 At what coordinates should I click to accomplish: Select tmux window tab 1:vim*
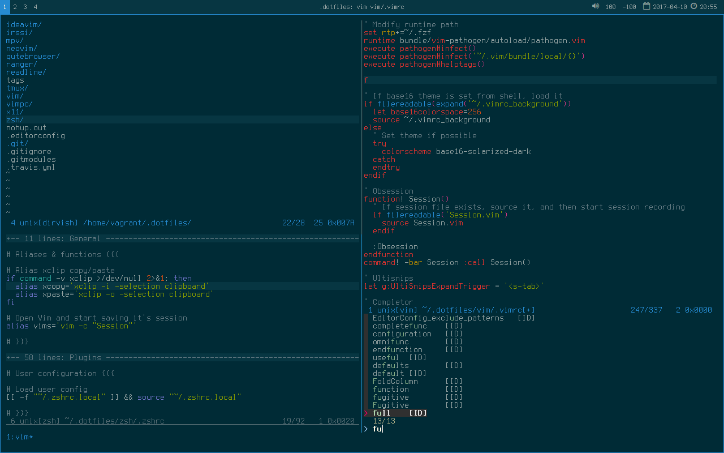coord(20,437)
